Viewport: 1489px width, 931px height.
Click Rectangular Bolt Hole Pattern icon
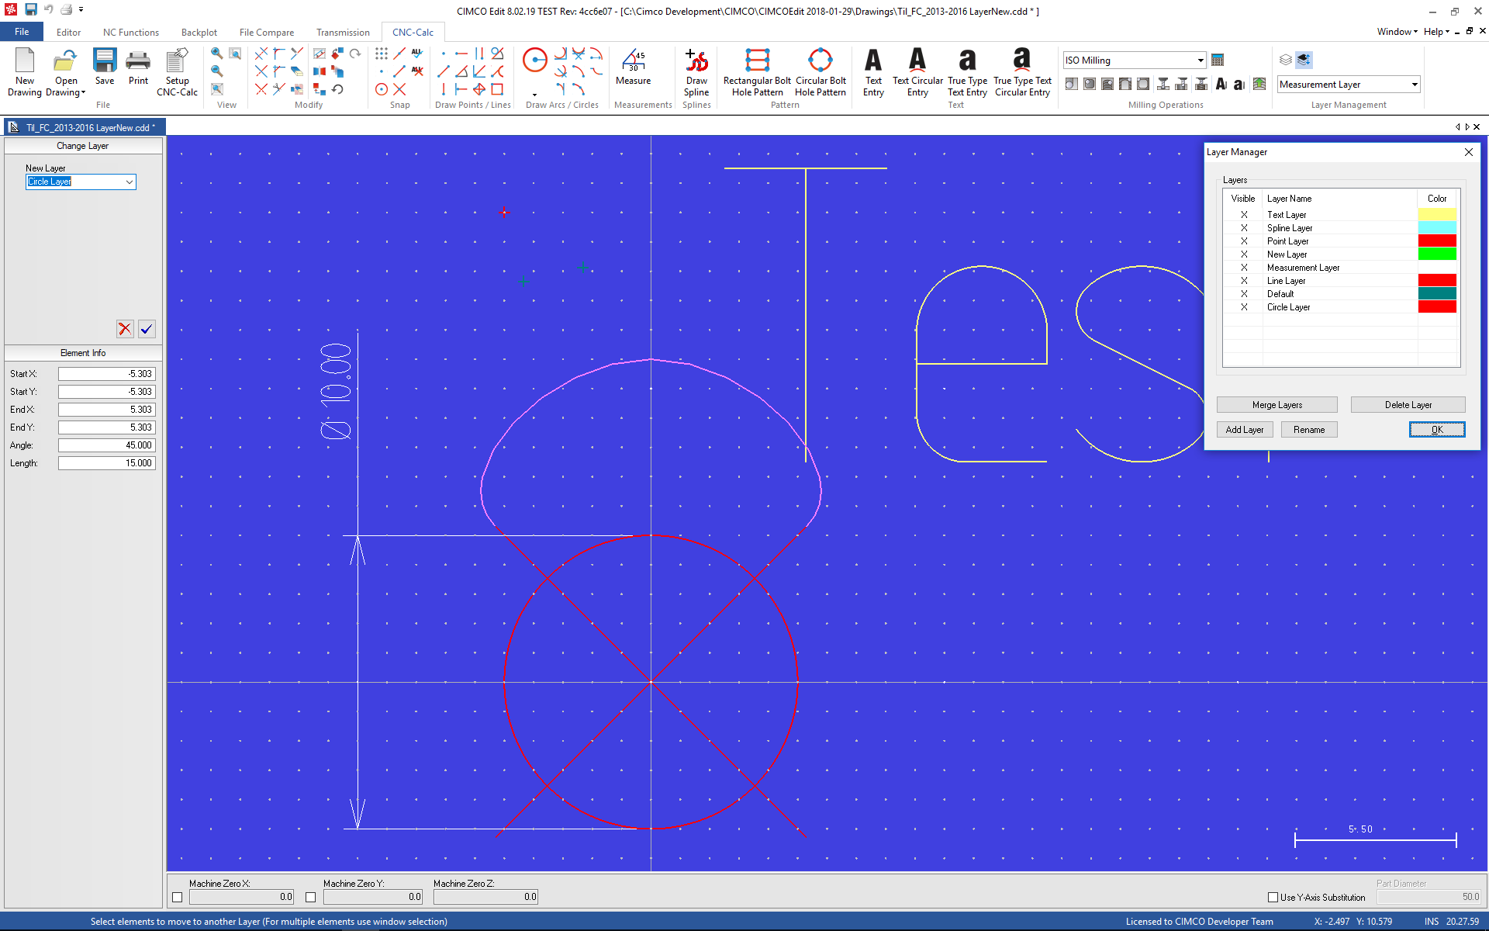click(757, 61)
